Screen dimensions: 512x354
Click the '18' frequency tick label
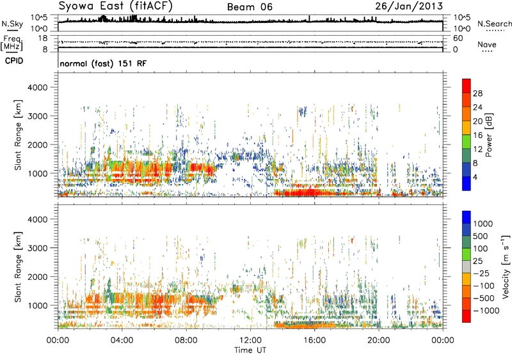43,38
